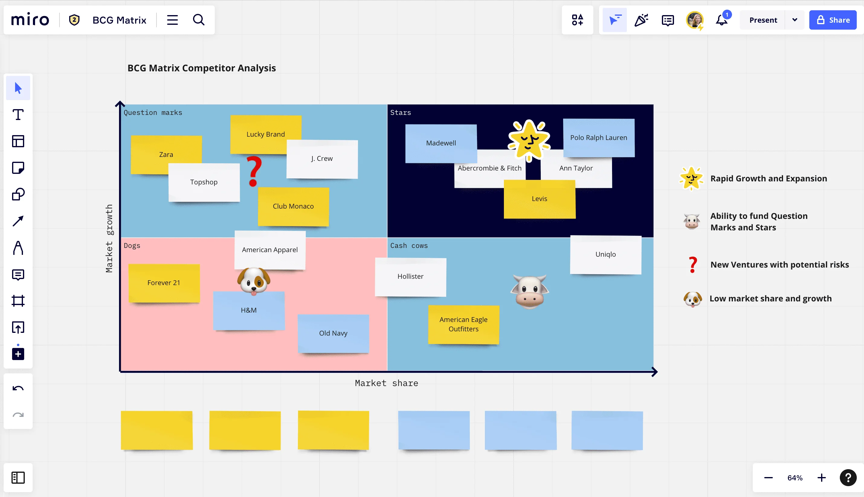
Task: Expand the Present dropdown arrow
Action: coord(795,20)
